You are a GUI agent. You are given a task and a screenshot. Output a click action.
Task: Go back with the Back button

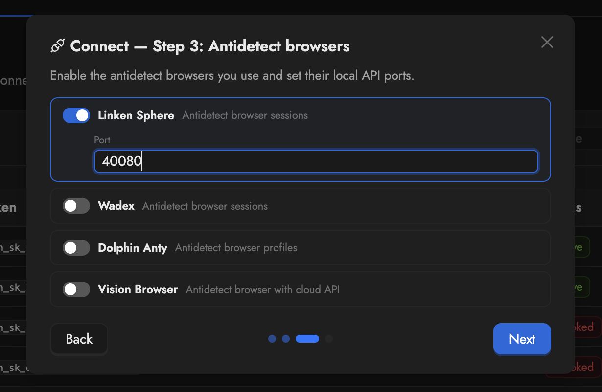click(x=79, y=339)
